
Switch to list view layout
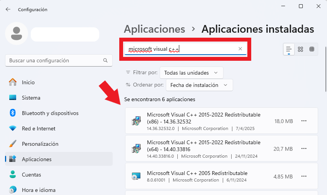point(289,49)
